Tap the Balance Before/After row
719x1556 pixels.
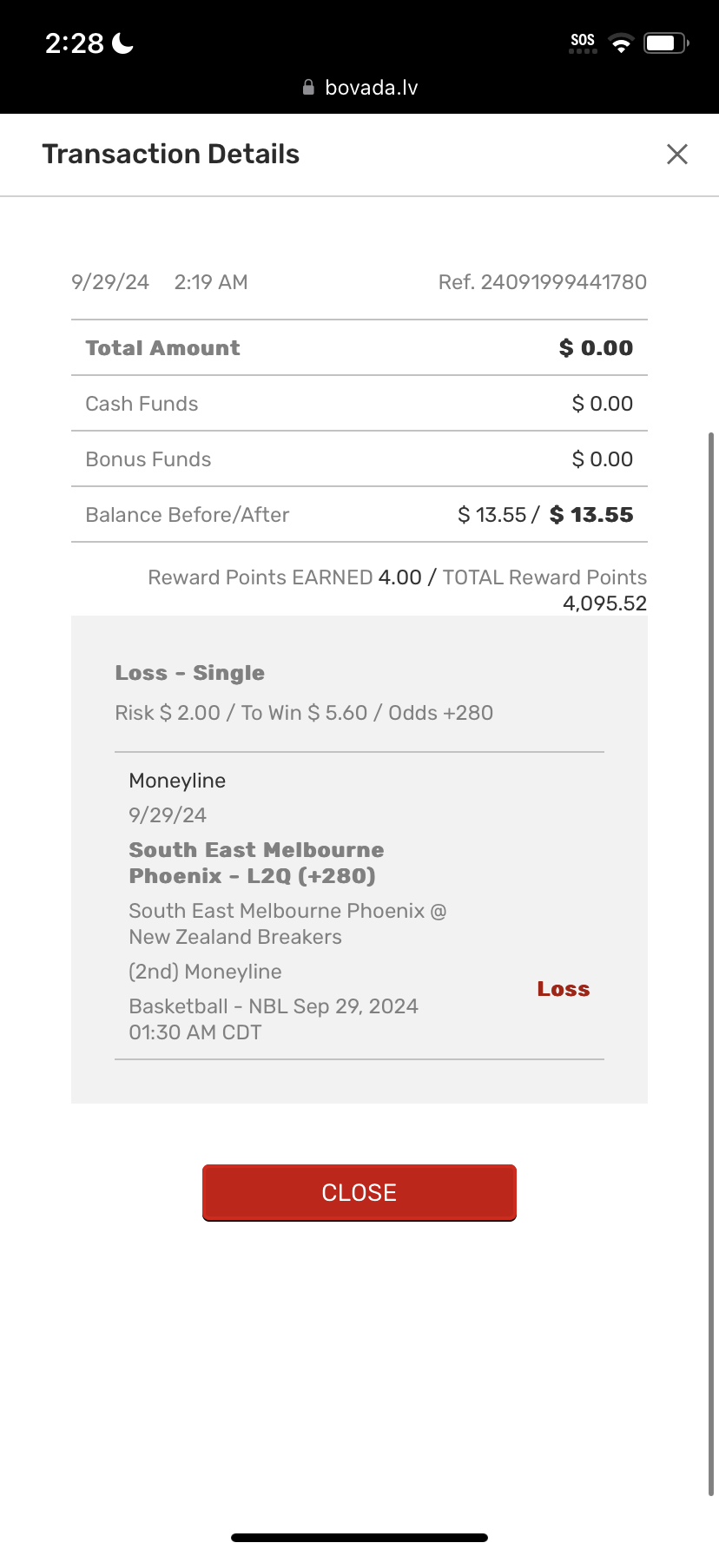pyautogui.click(x=359, y=515)
